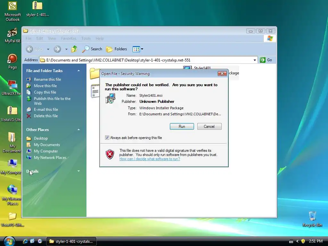This screenshot has height=246, width=328.
Task: Open My Network Places desktop icon
Action: (12, 195)
